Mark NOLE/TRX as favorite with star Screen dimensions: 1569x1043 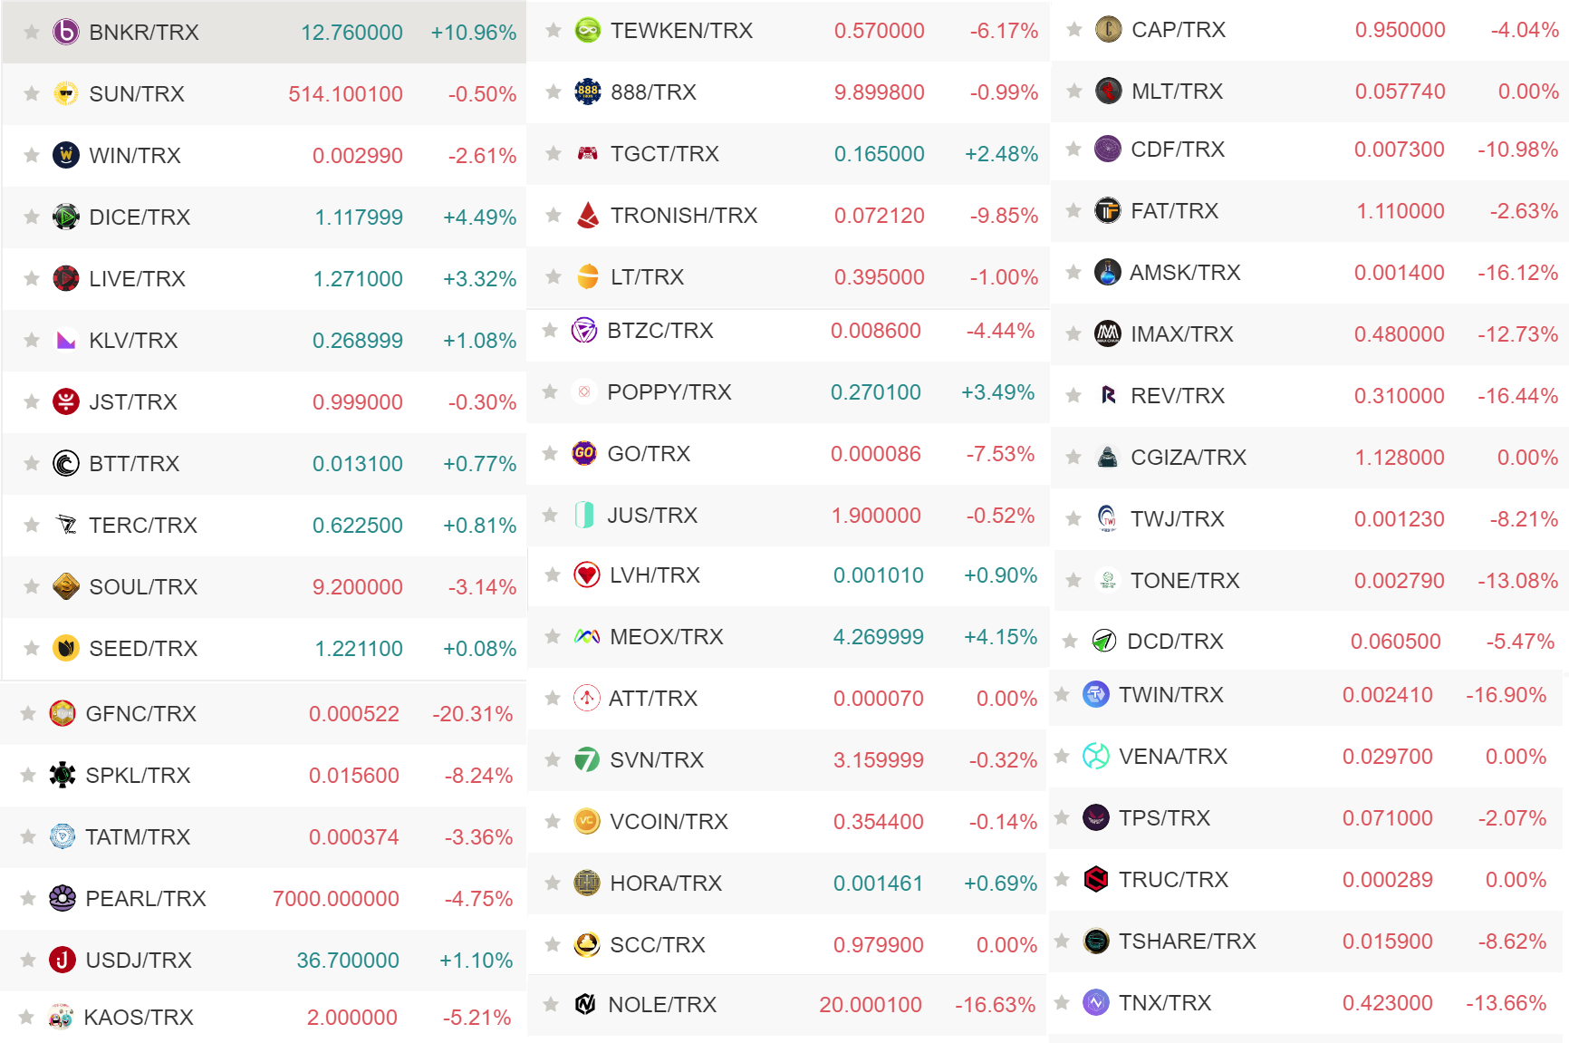[550, 1005]
